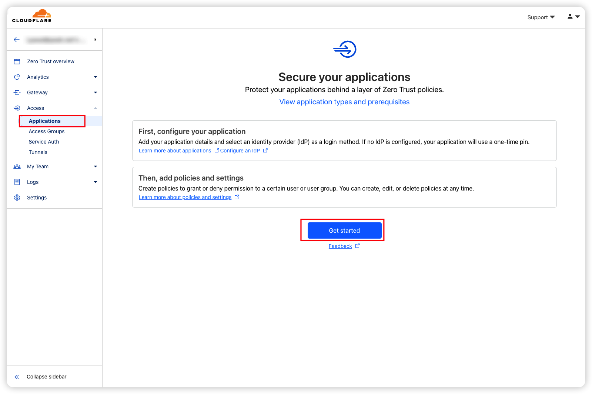The width and height of the screenshot is (592, 394).
Task: Click the Cloudflare logo
Action: 32,16
